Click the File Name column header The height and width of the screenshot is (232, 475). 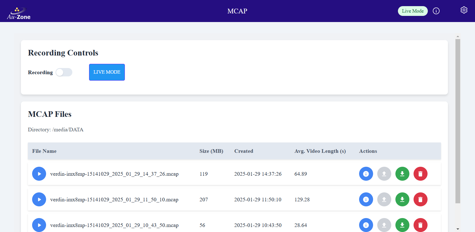coord(44,151)
